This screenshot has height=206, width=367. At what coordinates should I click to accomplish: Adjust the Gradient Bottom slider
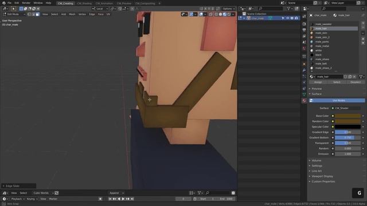[348, 137]
